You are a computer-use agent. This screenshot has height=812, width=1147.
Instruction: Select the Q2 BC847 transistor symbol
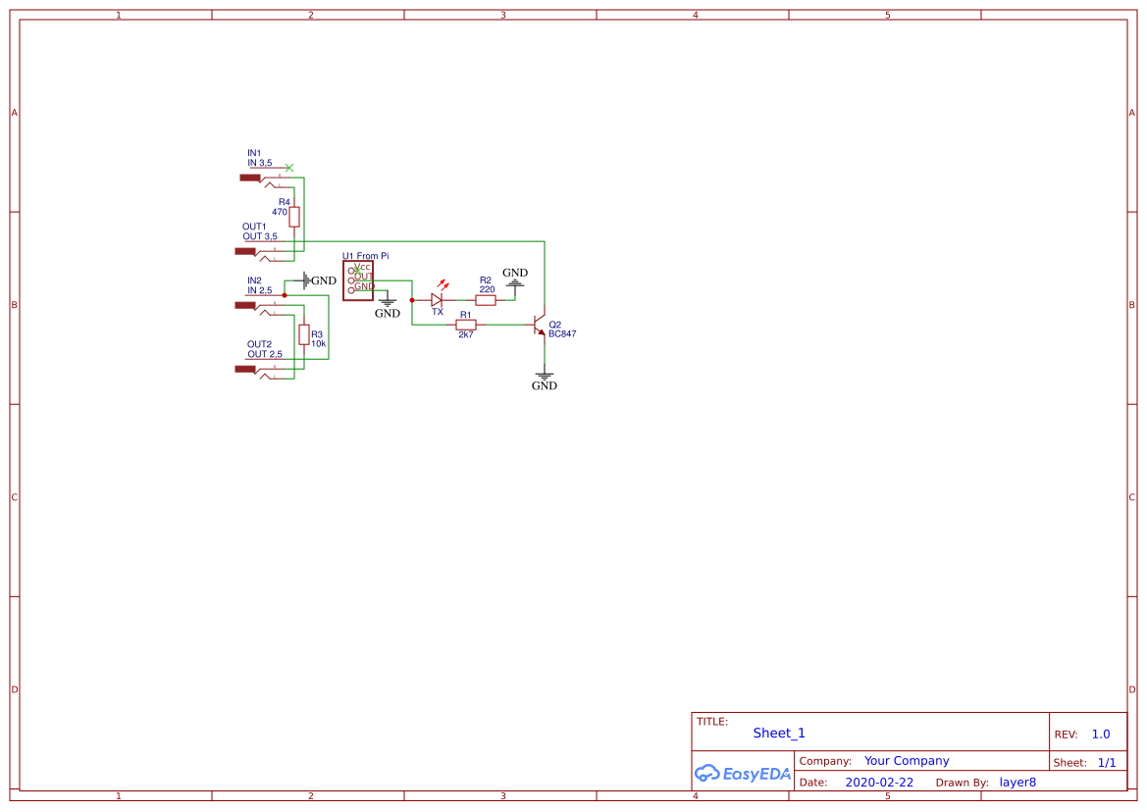(x=538, y=324)
